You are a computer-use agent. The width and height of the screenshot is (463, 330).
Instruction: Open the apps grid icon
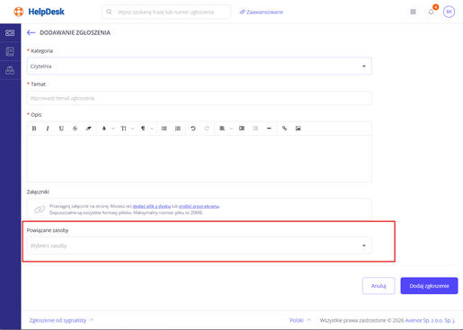click(x=413, y=12)
